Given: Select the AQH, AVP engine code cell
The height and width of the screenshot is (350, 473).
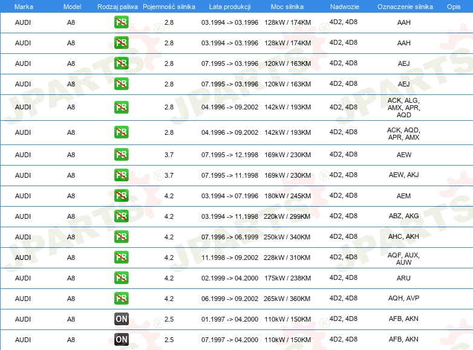Looking at the screenshot, I should tap(403, 298).
